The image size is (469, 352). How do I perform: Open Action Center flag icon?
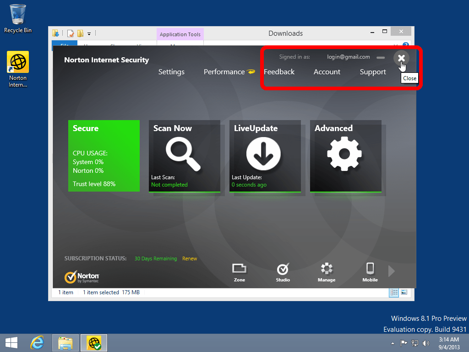tap(404, 343)
